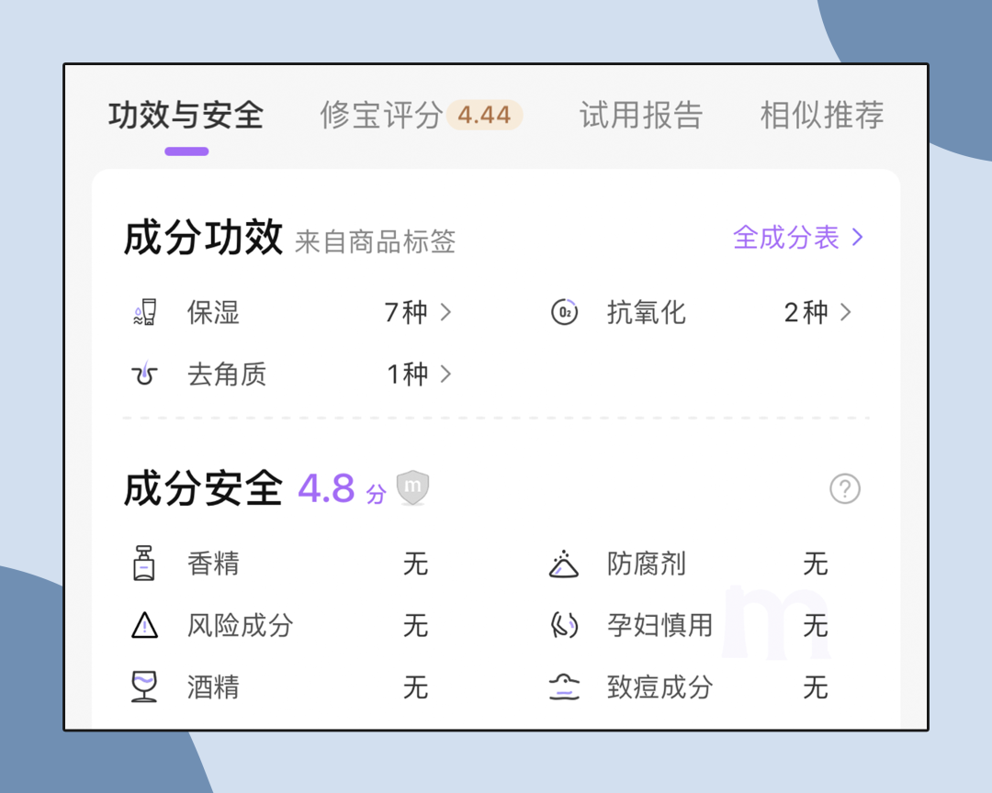Tap the risk ingredient (风险成分) warning triangle
Image resolution: width=992 pixels, height=793 pixels.
click(144, 626)
